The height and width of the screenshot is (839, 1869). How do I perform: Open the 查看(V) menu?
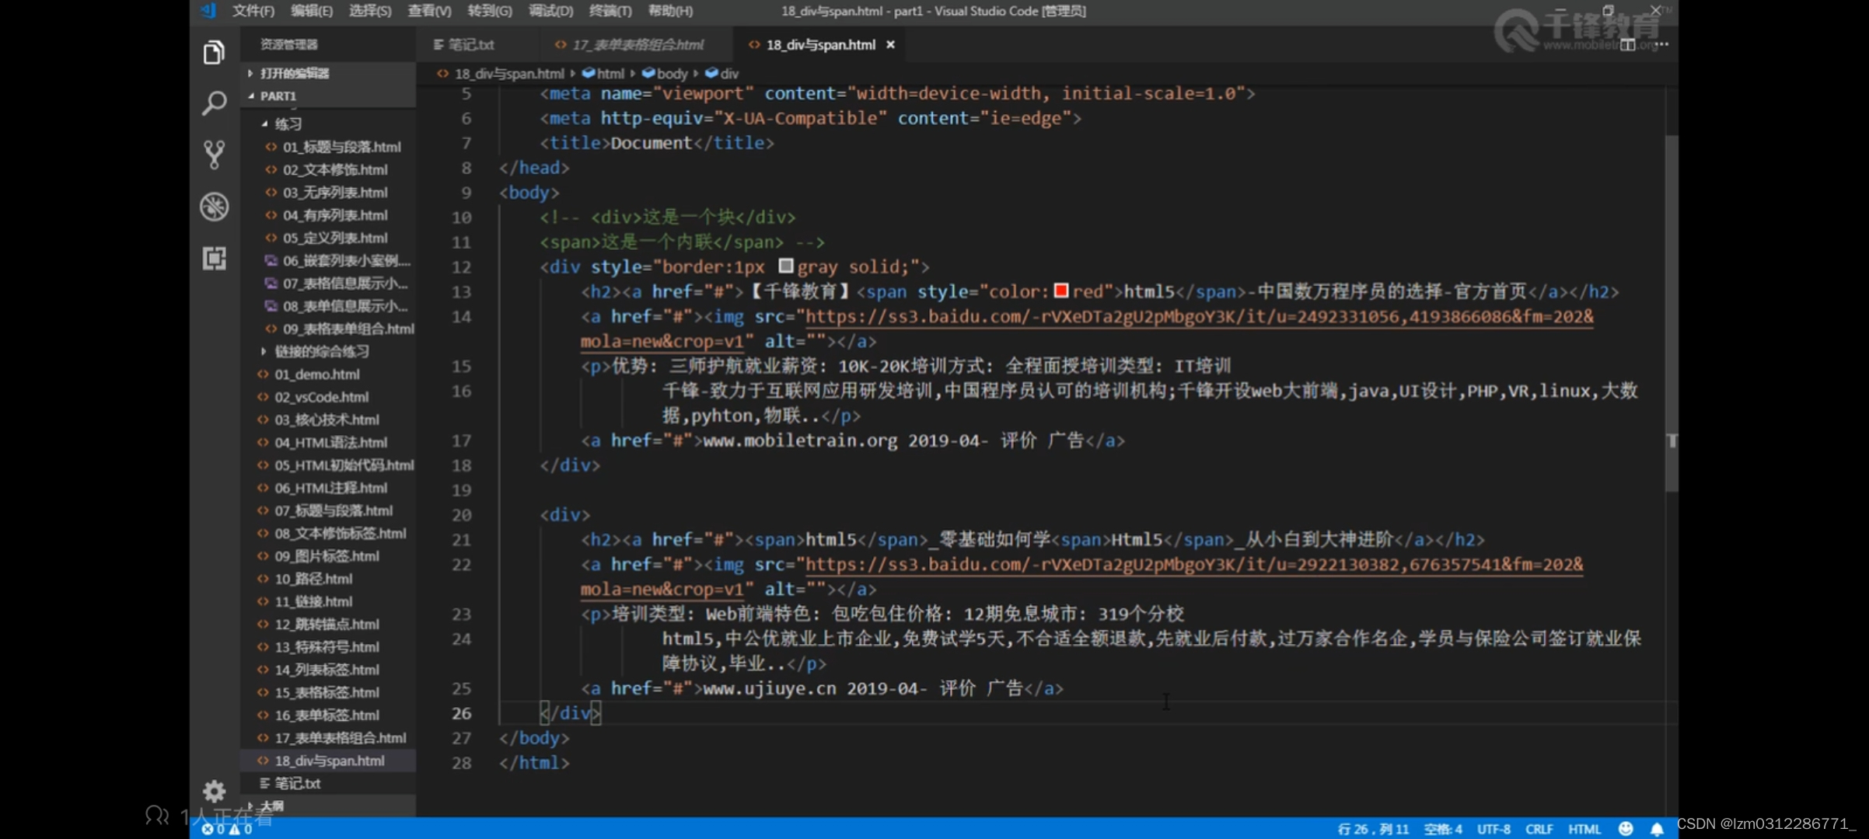tap(429, 11)
